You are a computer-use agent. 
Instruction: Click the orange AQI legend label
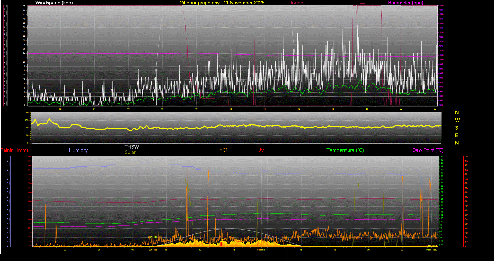[223, 150]
